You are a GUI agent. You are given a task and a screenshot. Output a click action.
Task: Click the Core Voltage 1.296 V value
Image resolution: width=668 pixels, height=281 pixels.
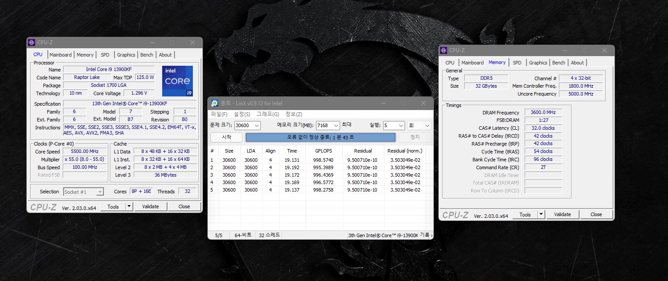tap(139, 93)
